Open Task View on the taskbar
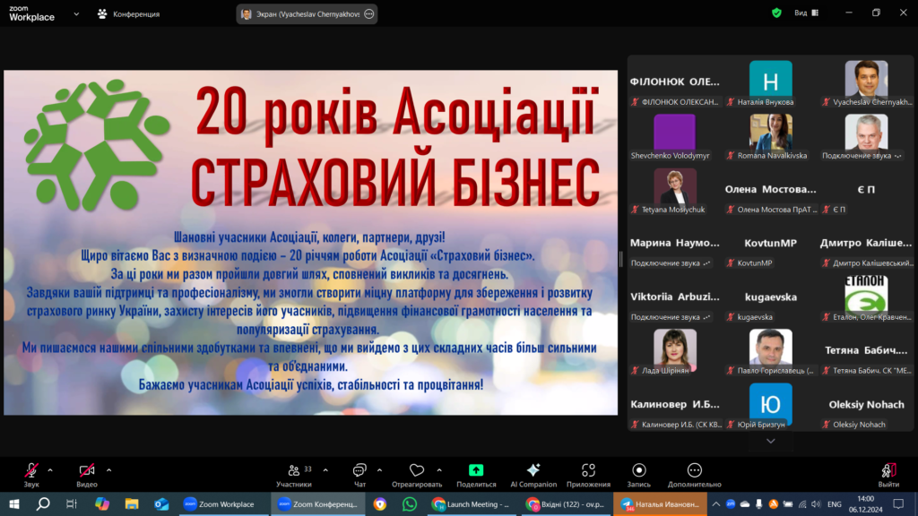Viewport: 918px width, 516px height. (x=72, y=503)
